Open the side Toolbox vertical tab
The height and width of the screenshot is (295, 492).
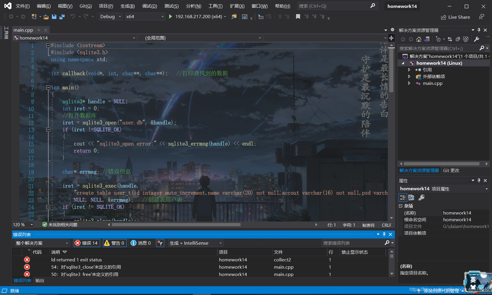tap(6, 33)
